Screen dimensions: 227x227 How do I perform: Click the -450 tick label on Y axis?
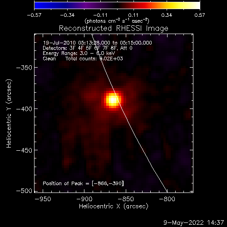[24, 150]
